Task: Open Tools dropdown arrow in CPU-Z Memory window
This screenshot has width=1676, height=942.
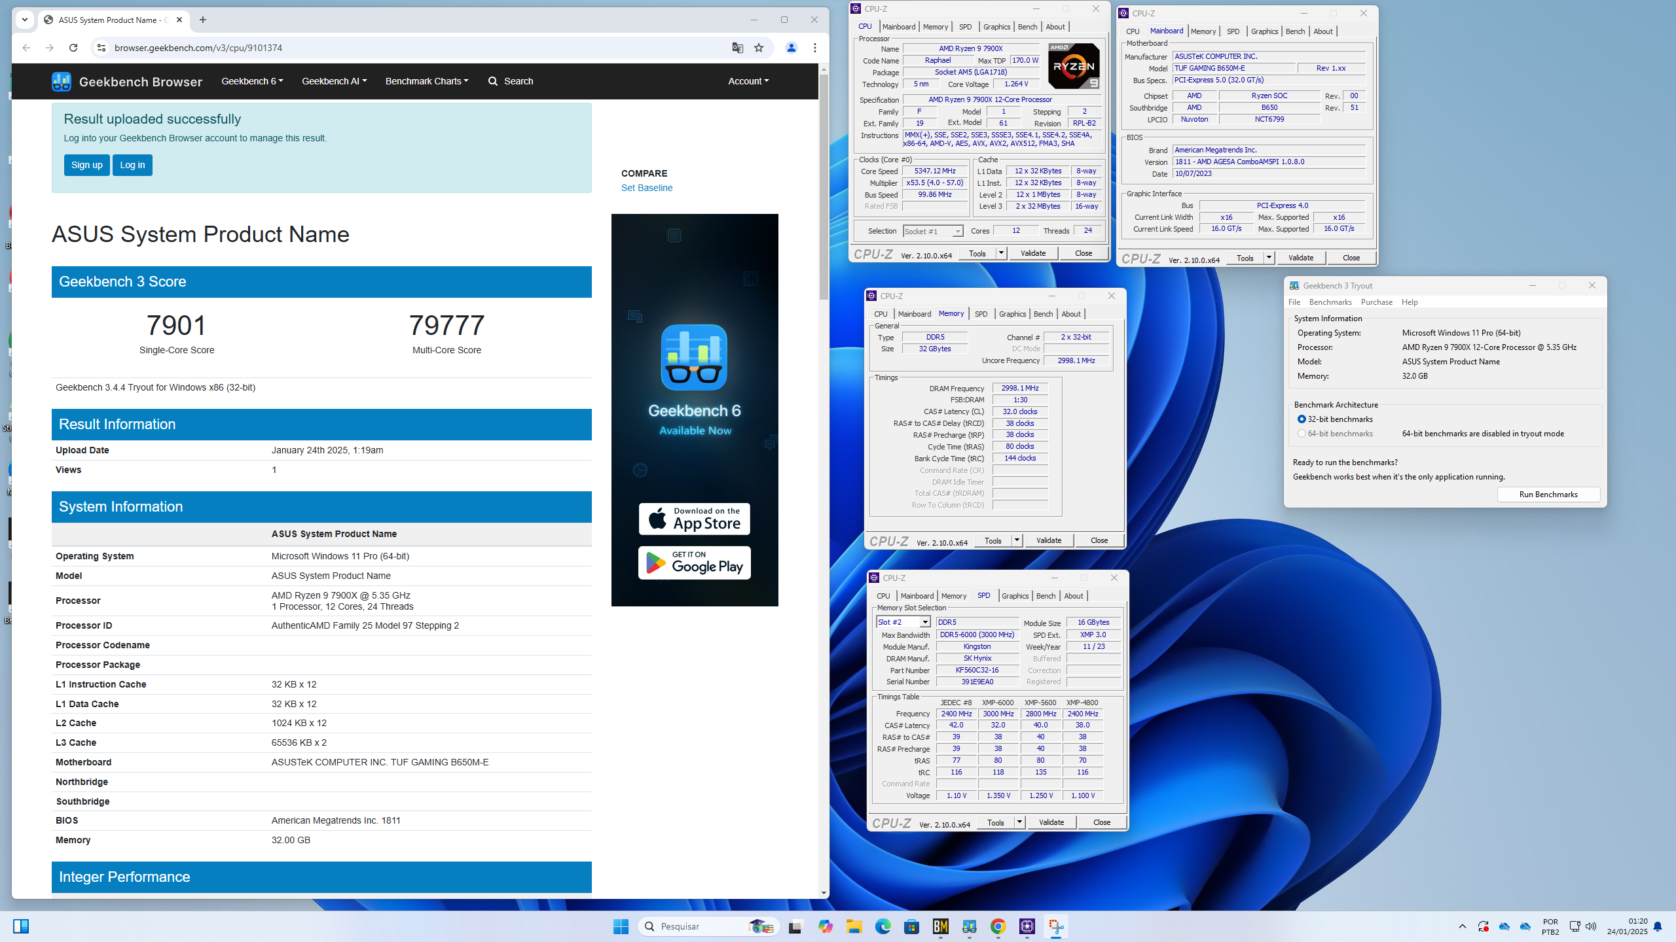Action: 1017,540
